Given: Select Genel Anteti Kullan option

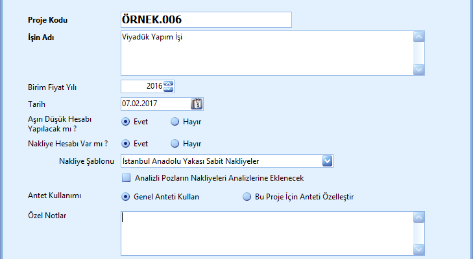Looking at the screenshot, I should coord(126,197).
